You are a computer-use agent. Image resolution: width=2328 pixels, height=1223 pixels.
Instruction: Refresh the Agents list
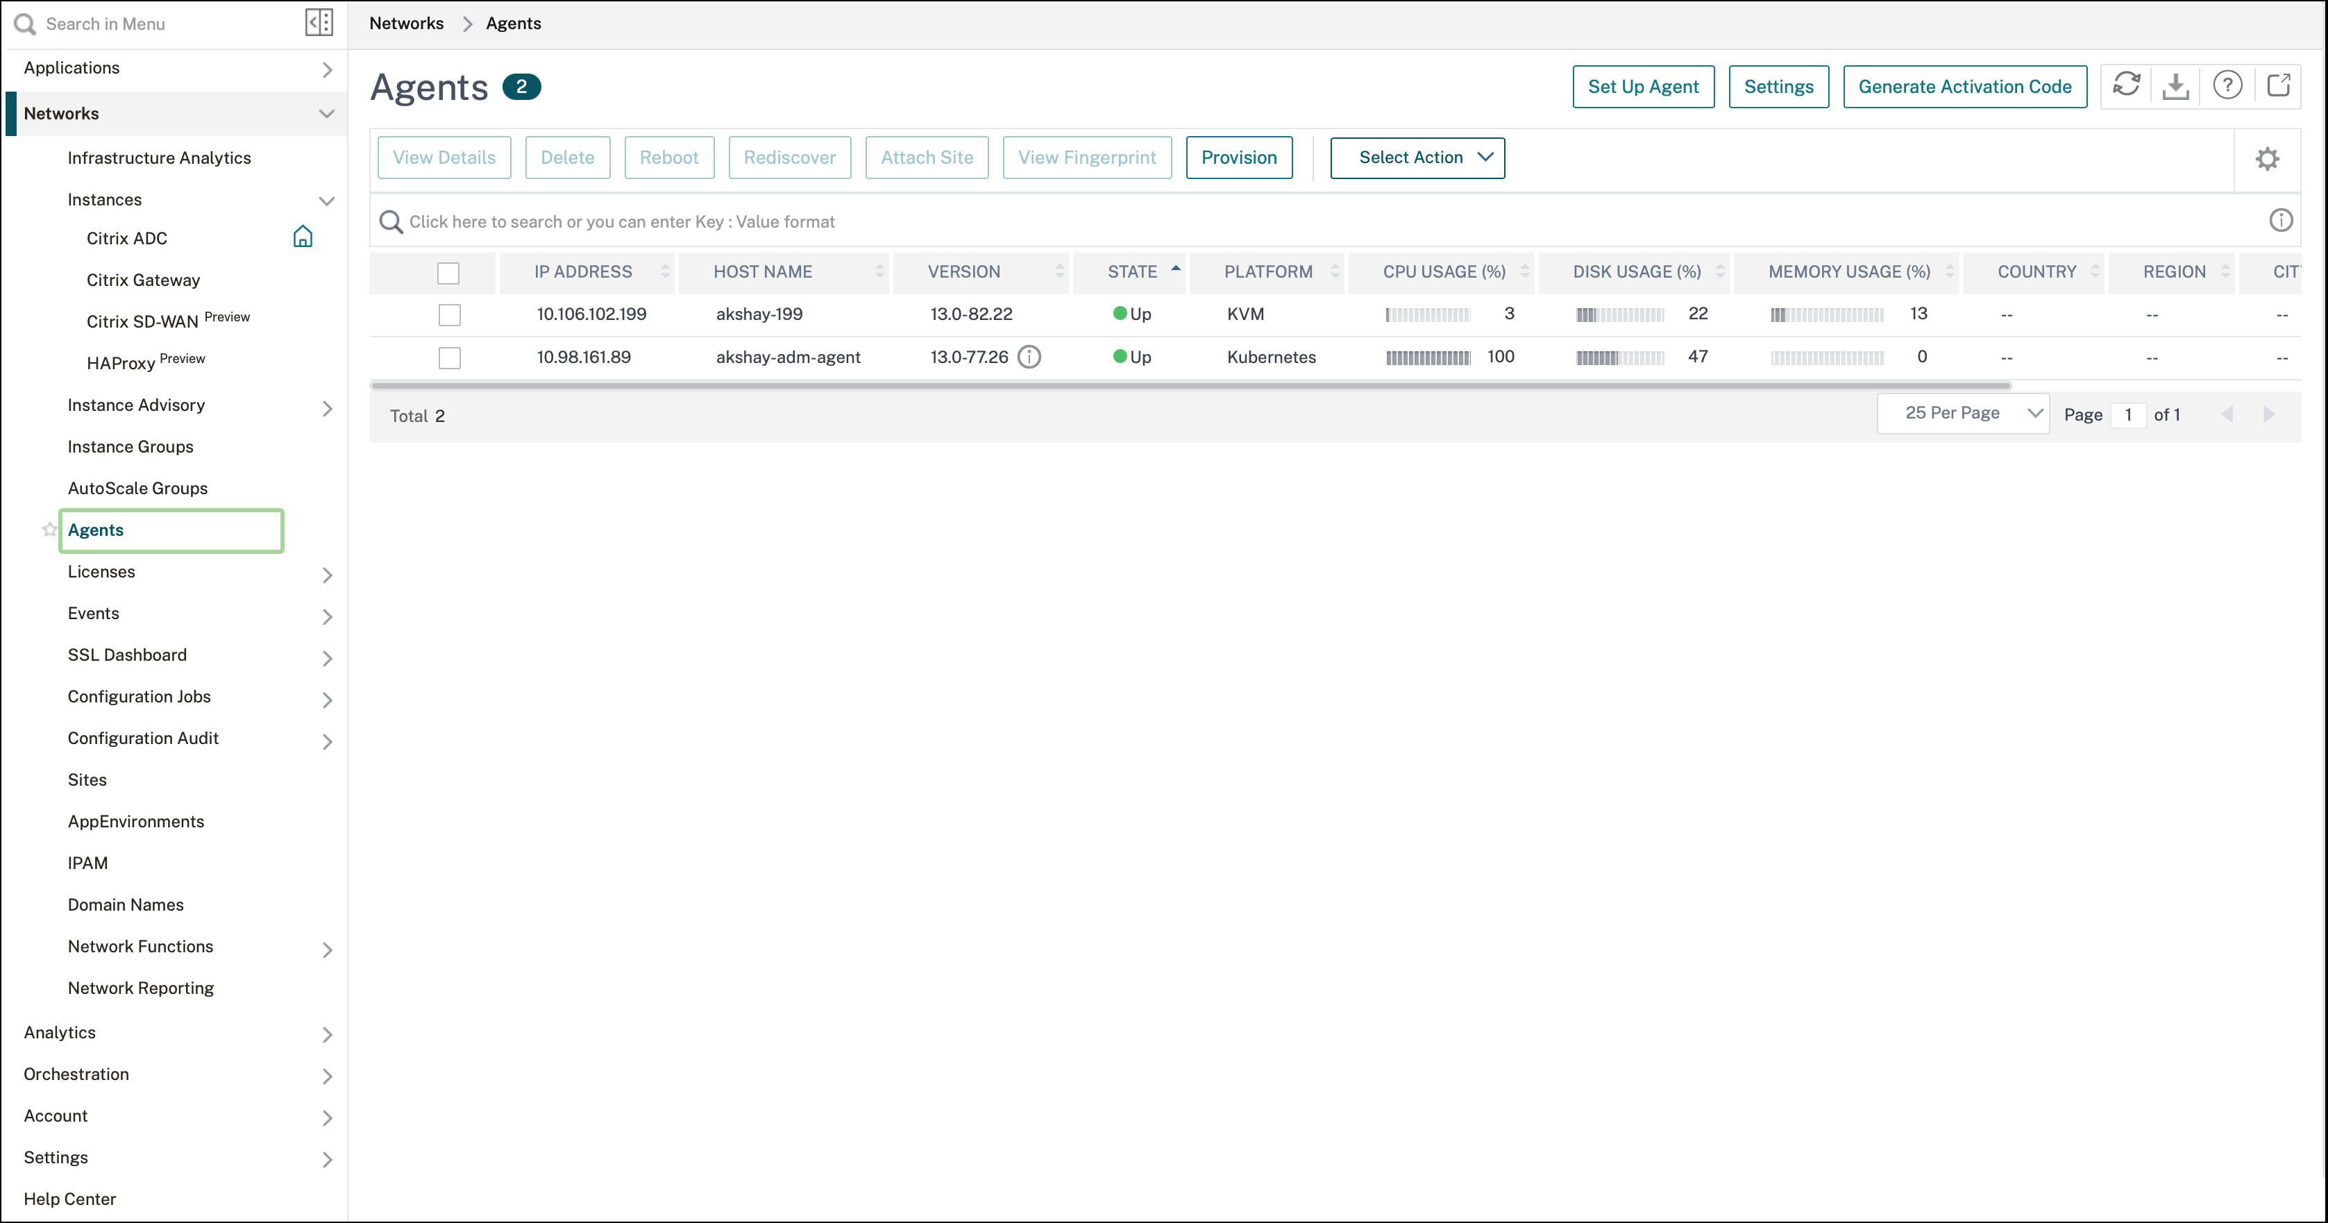2125,86
